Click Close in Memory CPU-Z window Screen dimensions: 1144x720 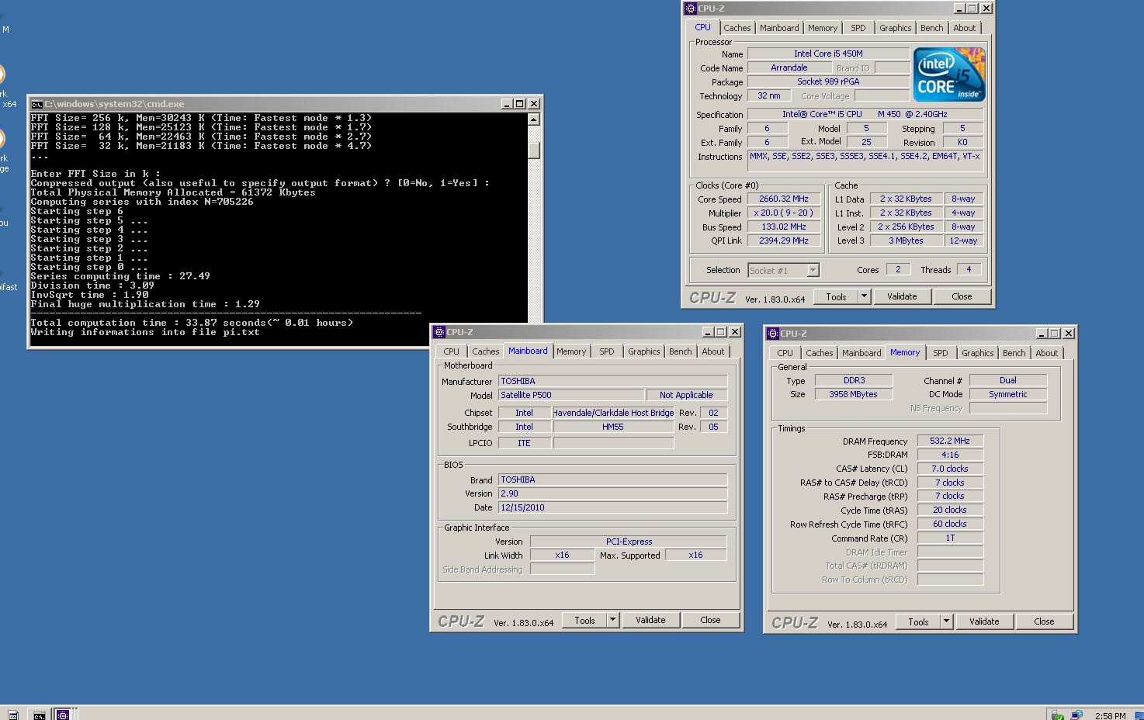coord(1044,621)
